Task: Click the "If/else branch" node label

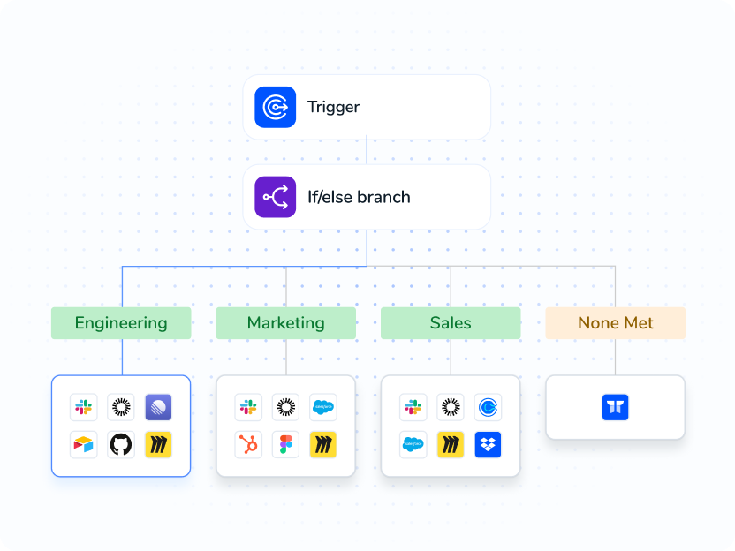Action: 359,197
